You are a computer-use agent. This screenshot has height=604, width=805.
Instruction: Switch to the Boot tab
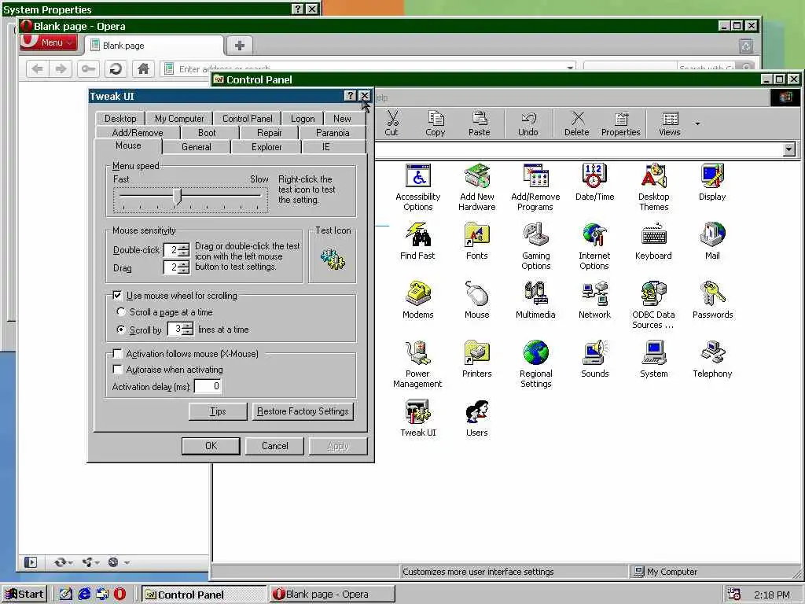tap(207, 132)
